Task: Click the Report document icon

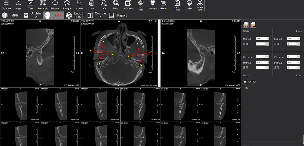Action: point(112,15)
